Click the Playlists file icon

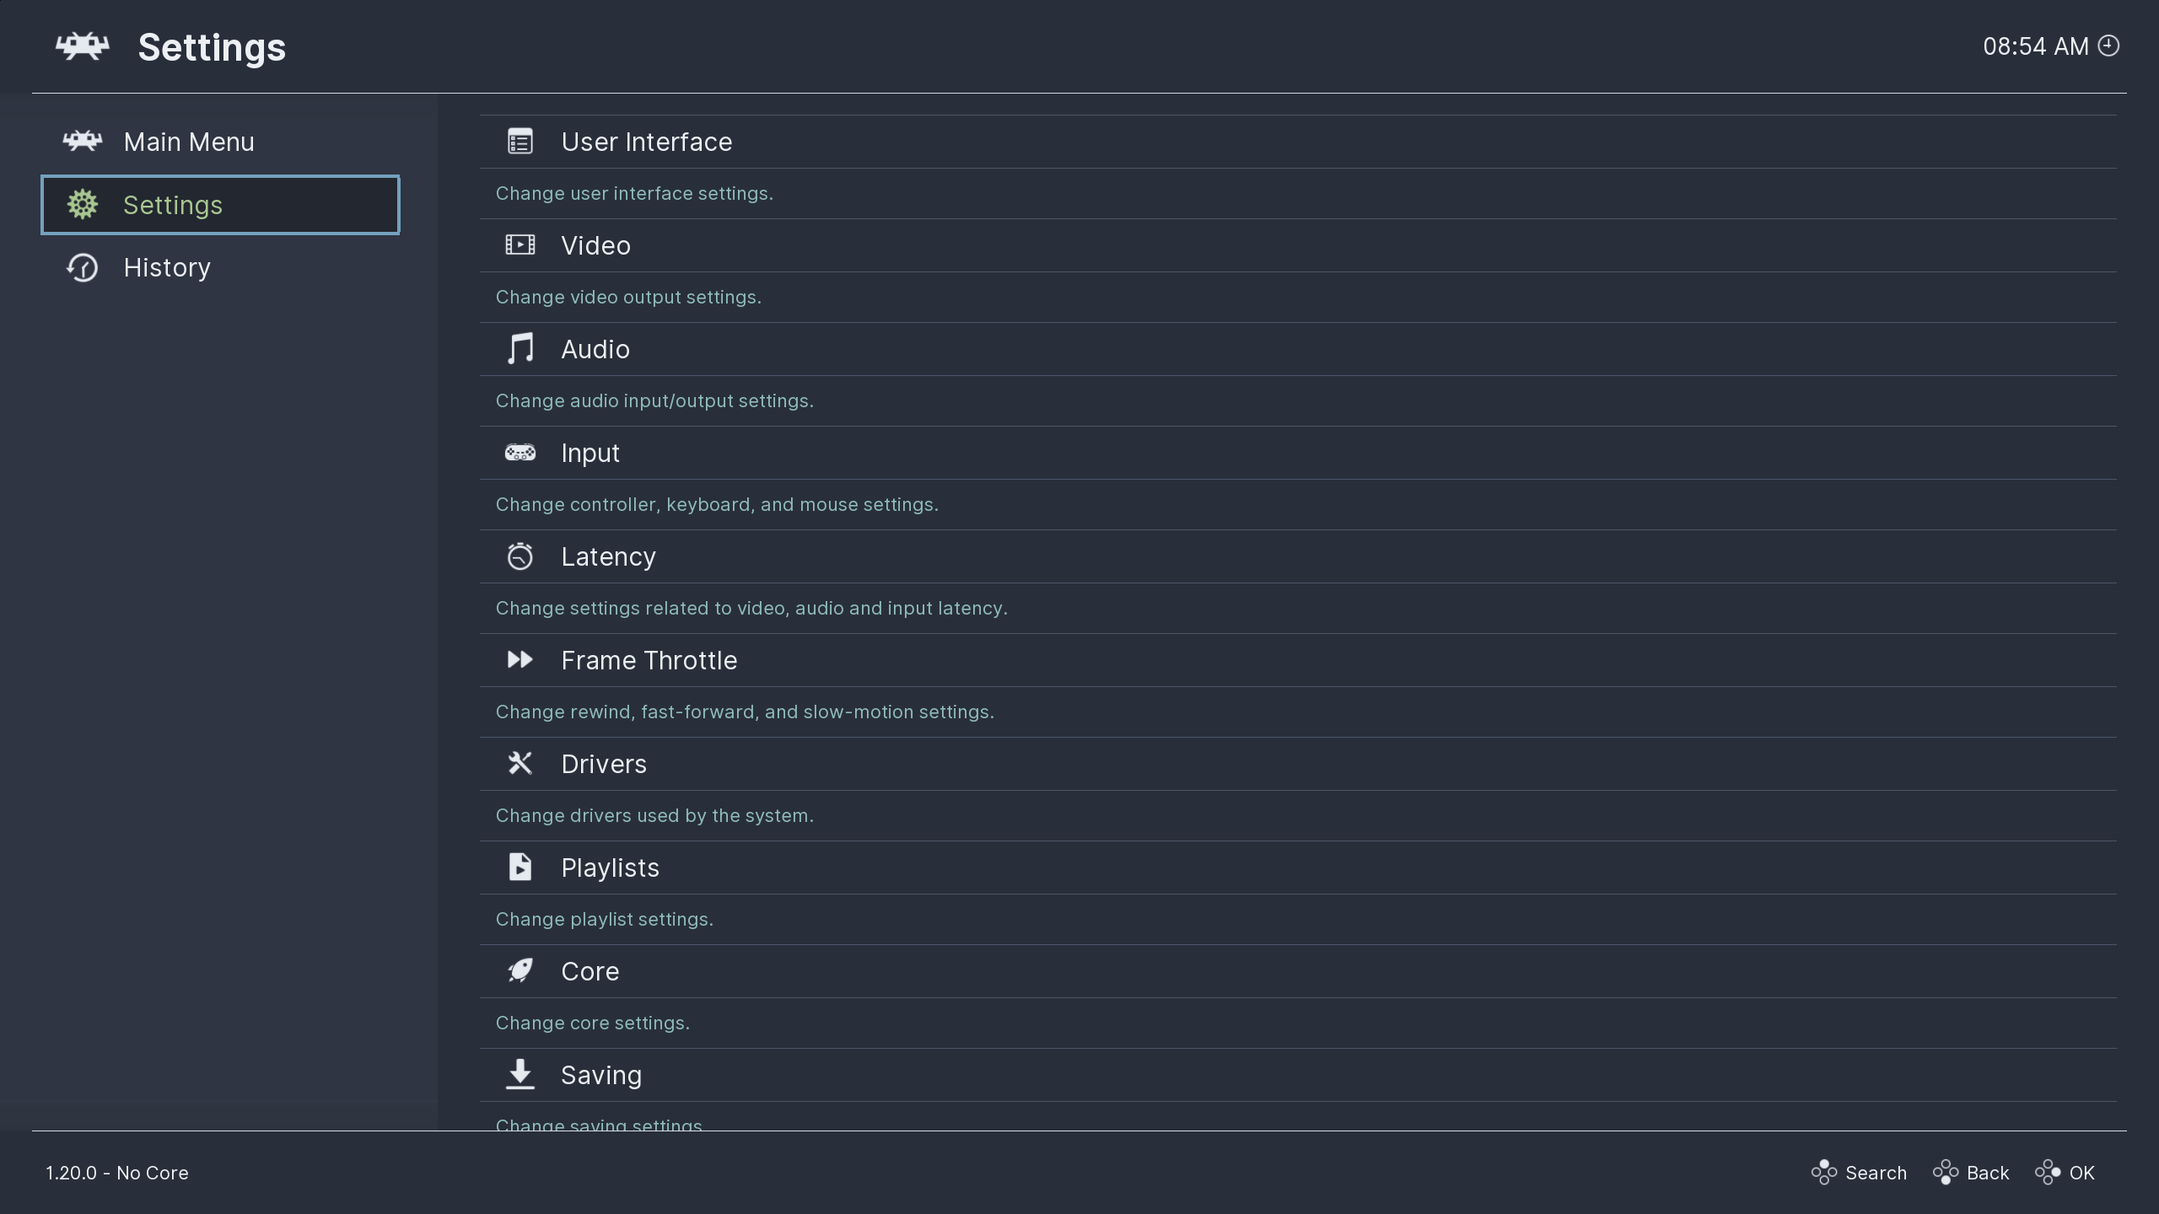[x=520, y=867]
